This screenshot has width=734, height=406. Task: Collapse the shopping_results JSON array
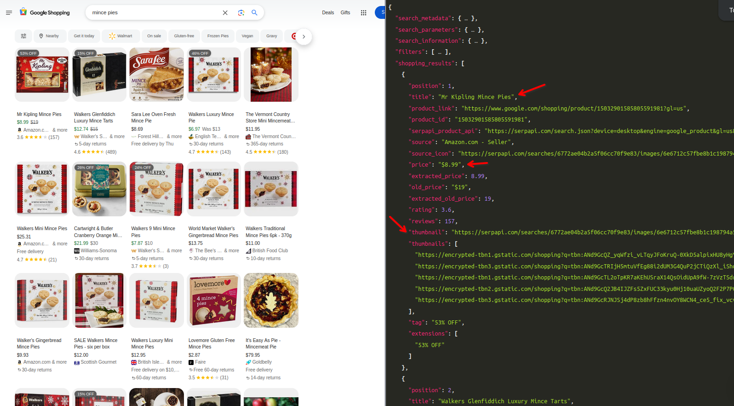(x=463, y=64)
